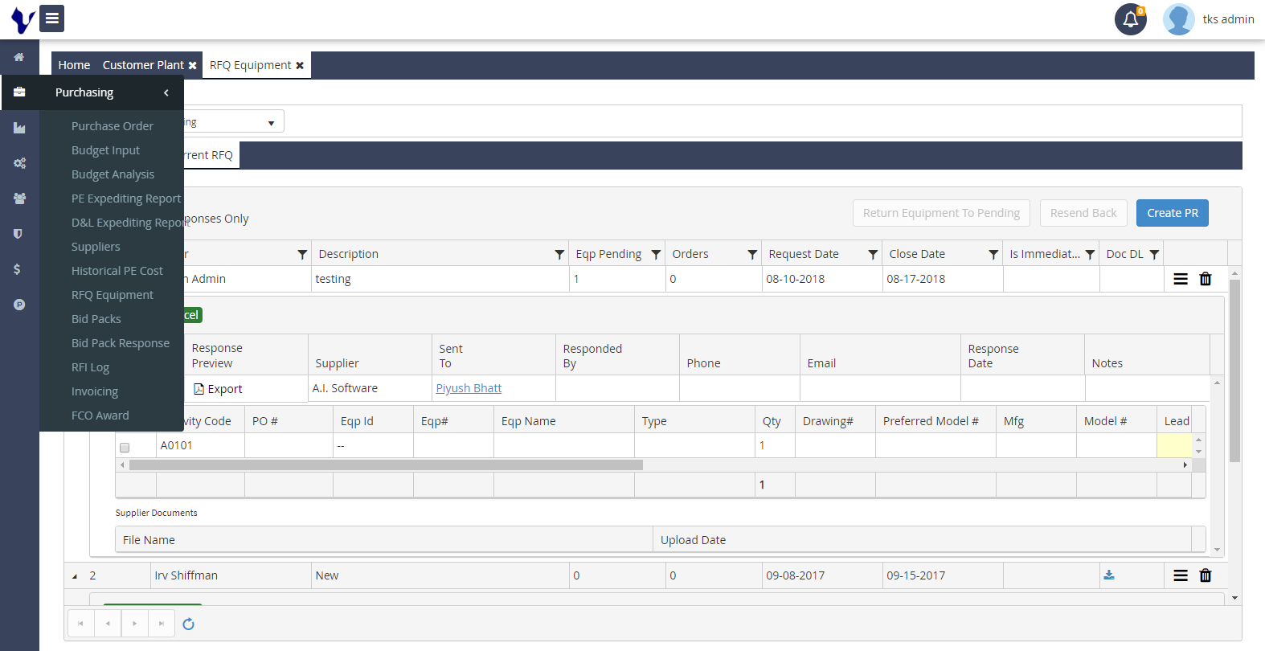Click the RFQ list vertical scrollbar
This screenshot has width=1265, height=651.
click(x=1235, y=370)
